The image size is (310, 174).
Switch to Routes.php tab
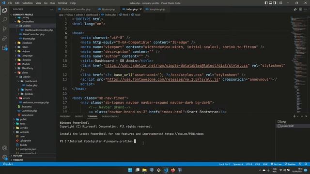(x=108, y=9)
